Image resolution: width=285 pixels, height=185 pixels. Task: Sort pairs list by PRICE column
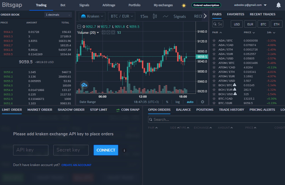[249, 32]
